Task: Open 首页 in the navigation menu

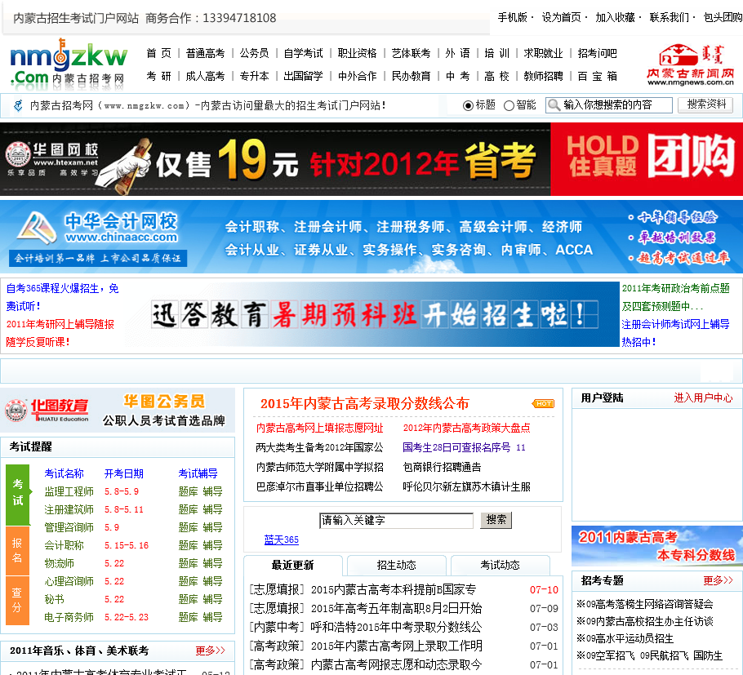Action: point(158,53)
